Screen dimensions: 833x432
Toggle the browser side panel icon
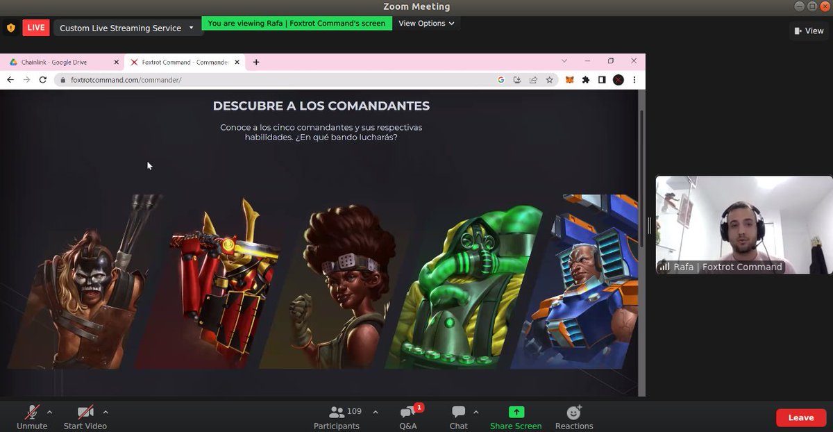[x=602, y=80]
